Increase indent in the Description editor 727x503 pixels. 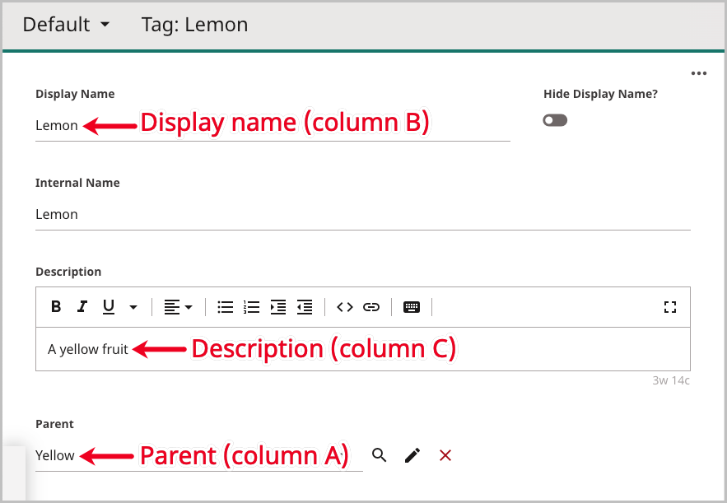(278, 307)
